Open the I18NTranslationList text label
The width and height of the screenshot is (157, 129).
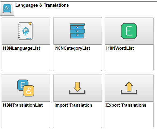tap(23, 105)
